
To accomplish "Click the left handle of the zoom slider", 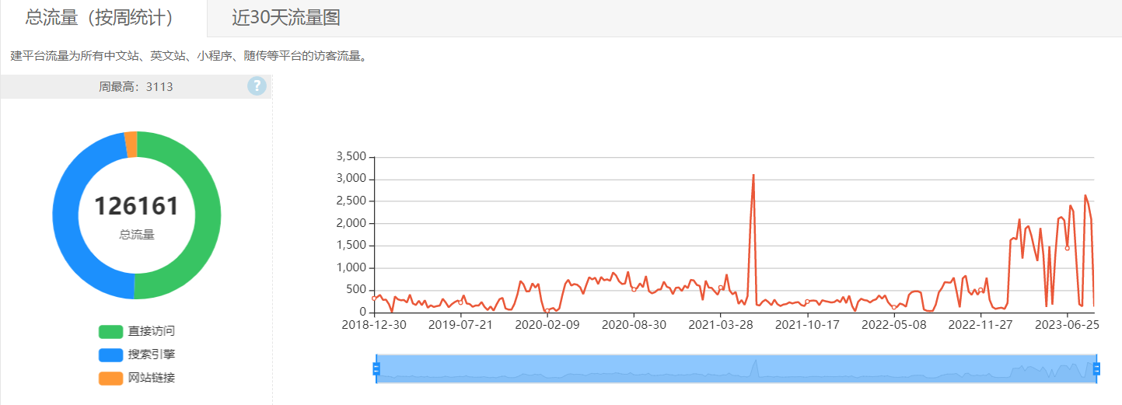I will (376, 368).
